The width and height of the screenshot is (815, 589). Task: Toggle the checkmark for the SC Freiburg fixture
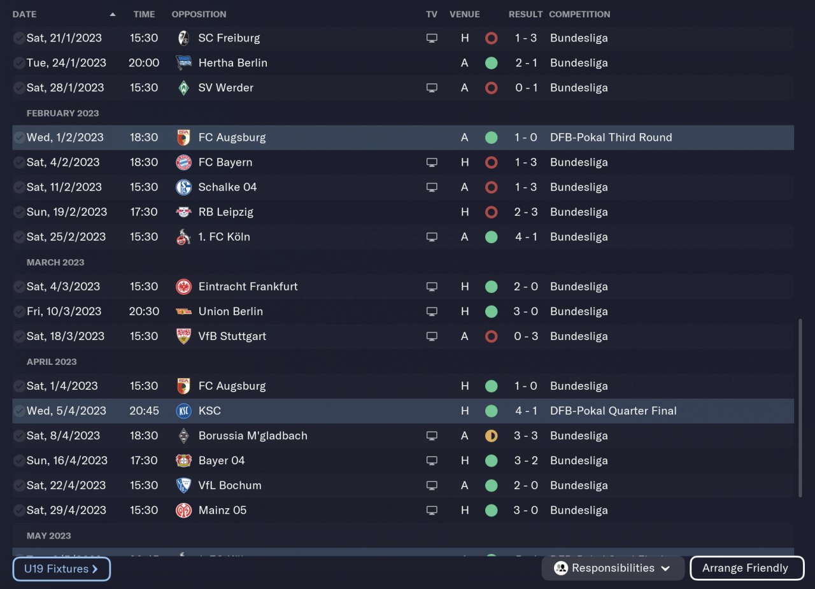pyautogui.click(x=20, y=38)
